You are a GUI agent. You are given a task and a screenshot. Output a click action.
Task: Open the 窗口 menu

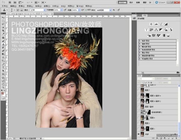pyautogui.click(x=80, y=6)
